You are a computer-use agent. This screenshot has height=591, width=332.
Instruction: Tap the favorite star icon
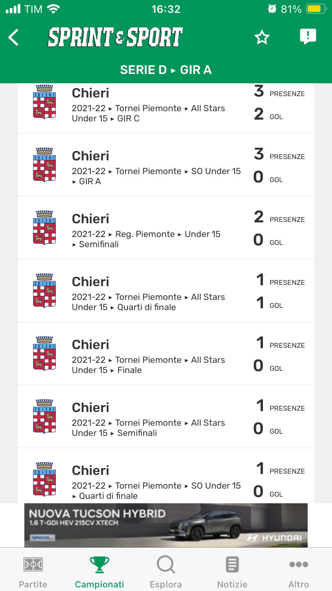click(x=262, y=38)
